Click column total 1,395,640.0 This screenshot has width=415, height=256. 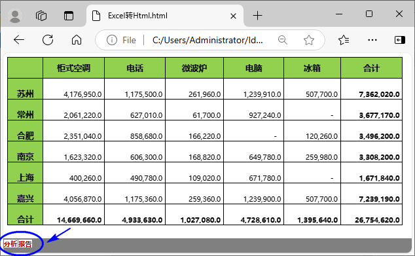[x=317, y=220]
